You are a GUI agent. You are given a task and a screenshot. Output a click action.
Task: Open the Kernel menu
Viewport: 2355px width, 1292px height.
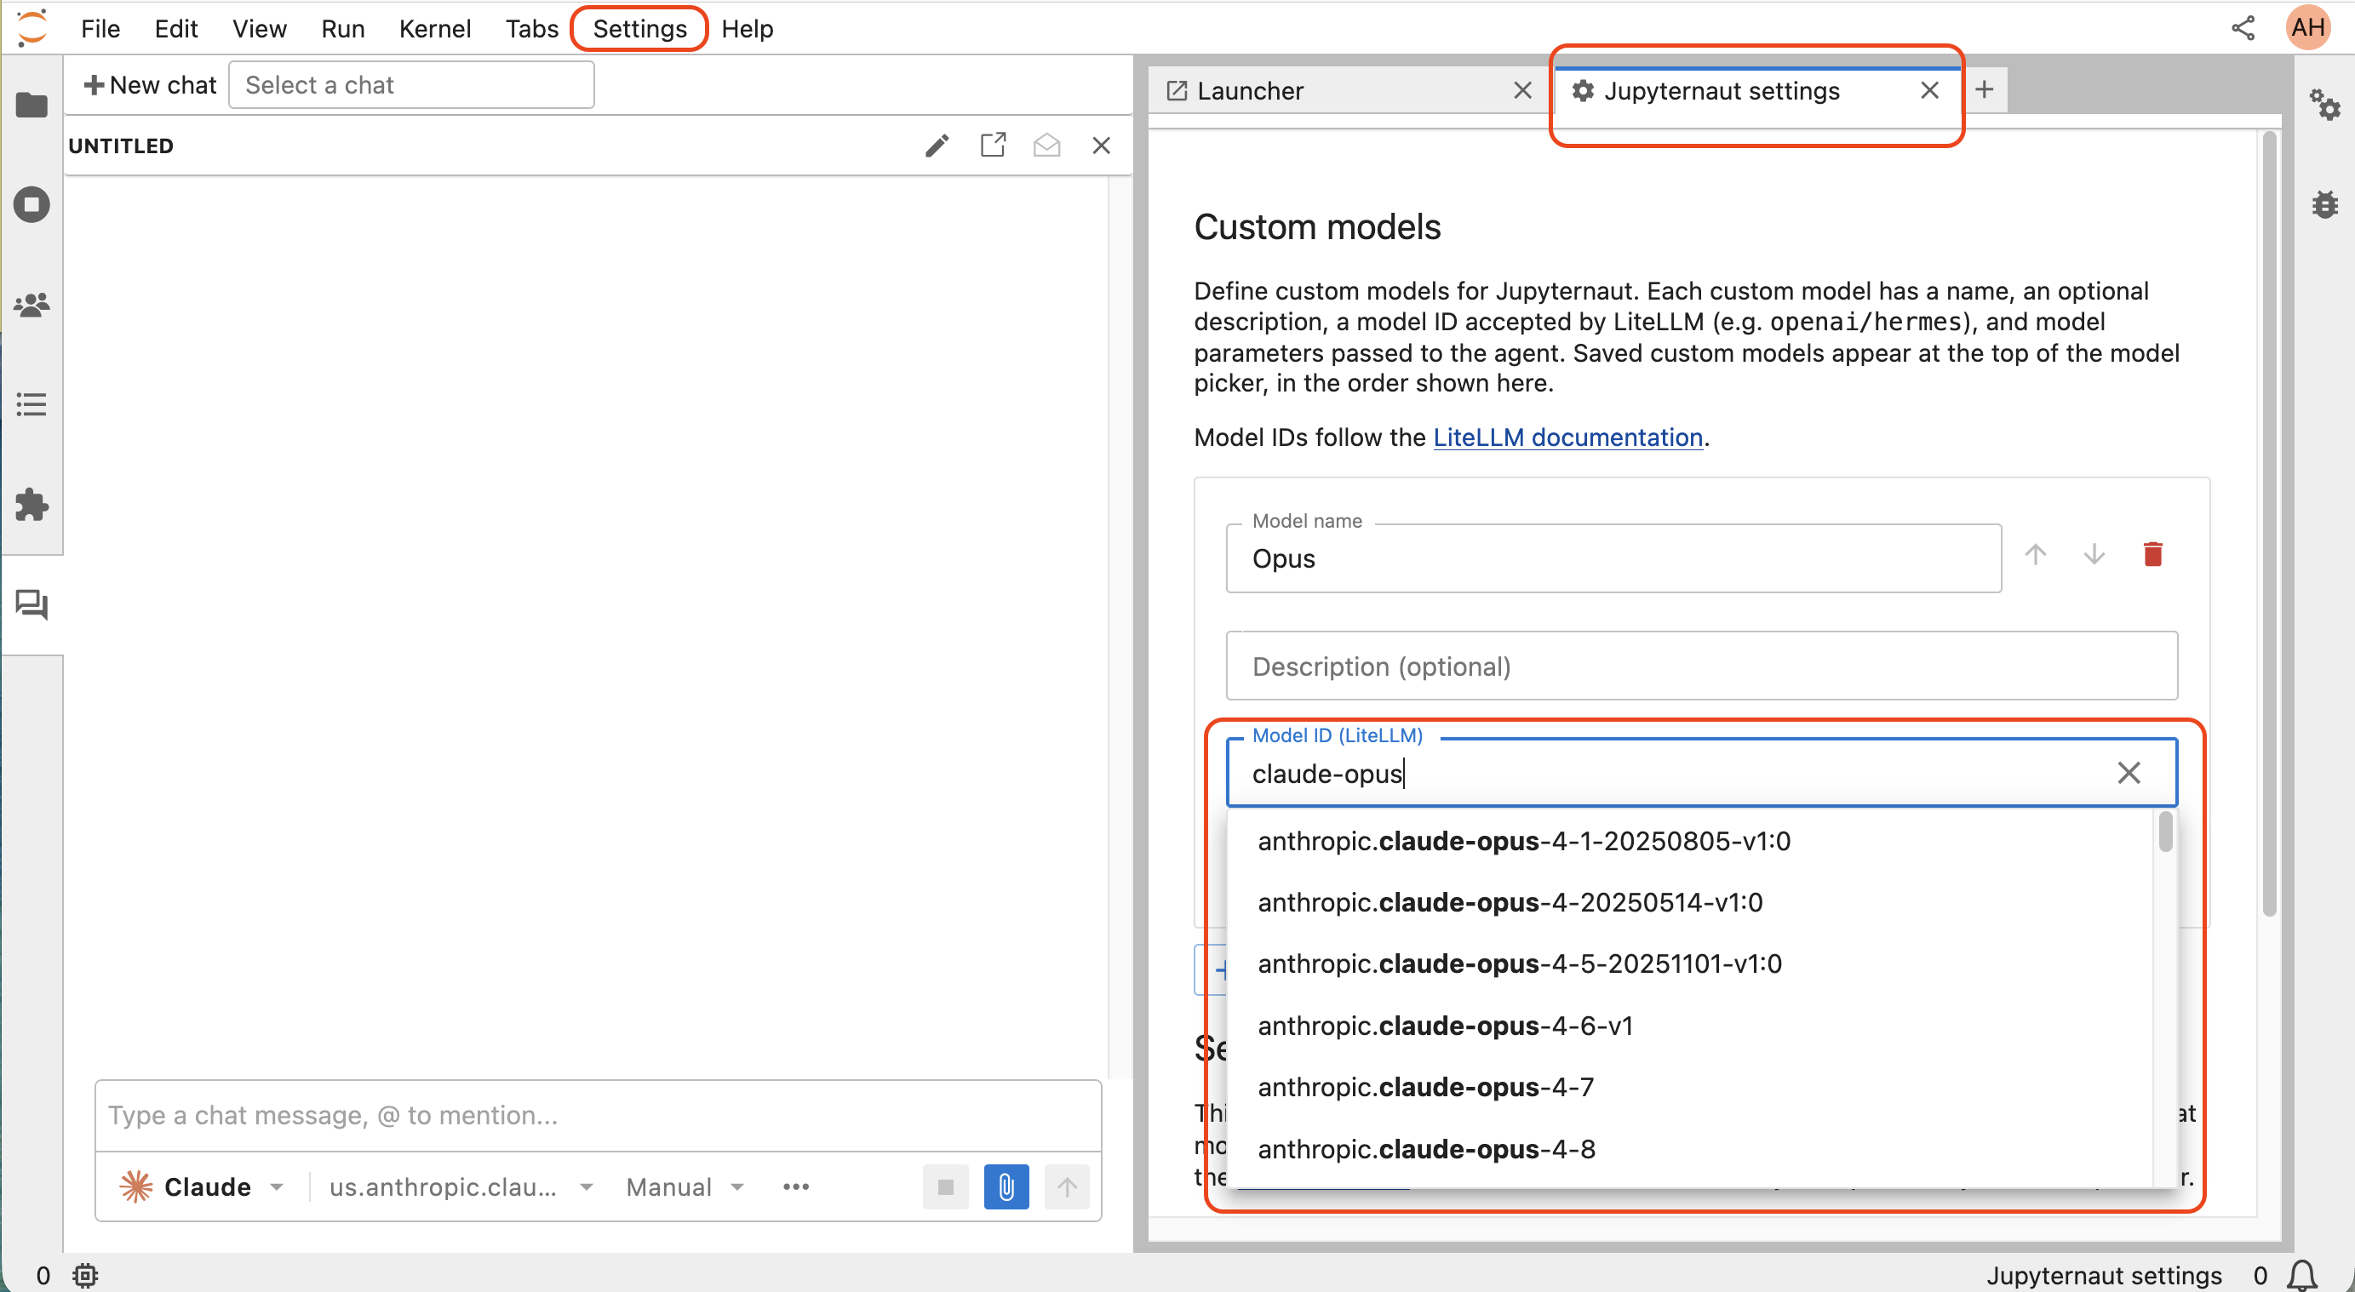point(435,28)
